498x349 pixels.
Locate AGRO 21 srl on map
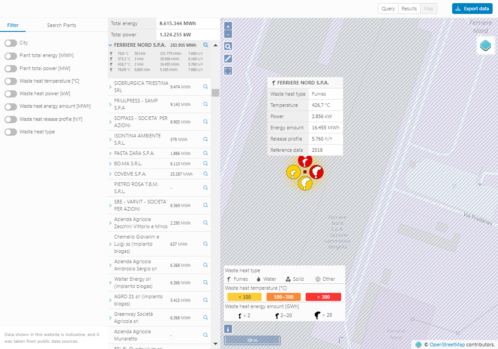coord(205,300)
